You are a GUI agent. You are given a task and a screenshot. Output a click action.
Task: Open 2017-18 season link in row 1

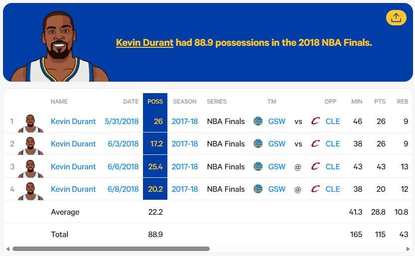click(x=185, y=122)
